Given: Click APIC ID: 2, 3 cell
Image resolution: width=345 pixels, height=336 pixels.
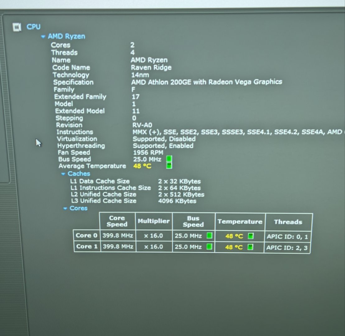Looking at the screenshot, I should coord(287,248).
